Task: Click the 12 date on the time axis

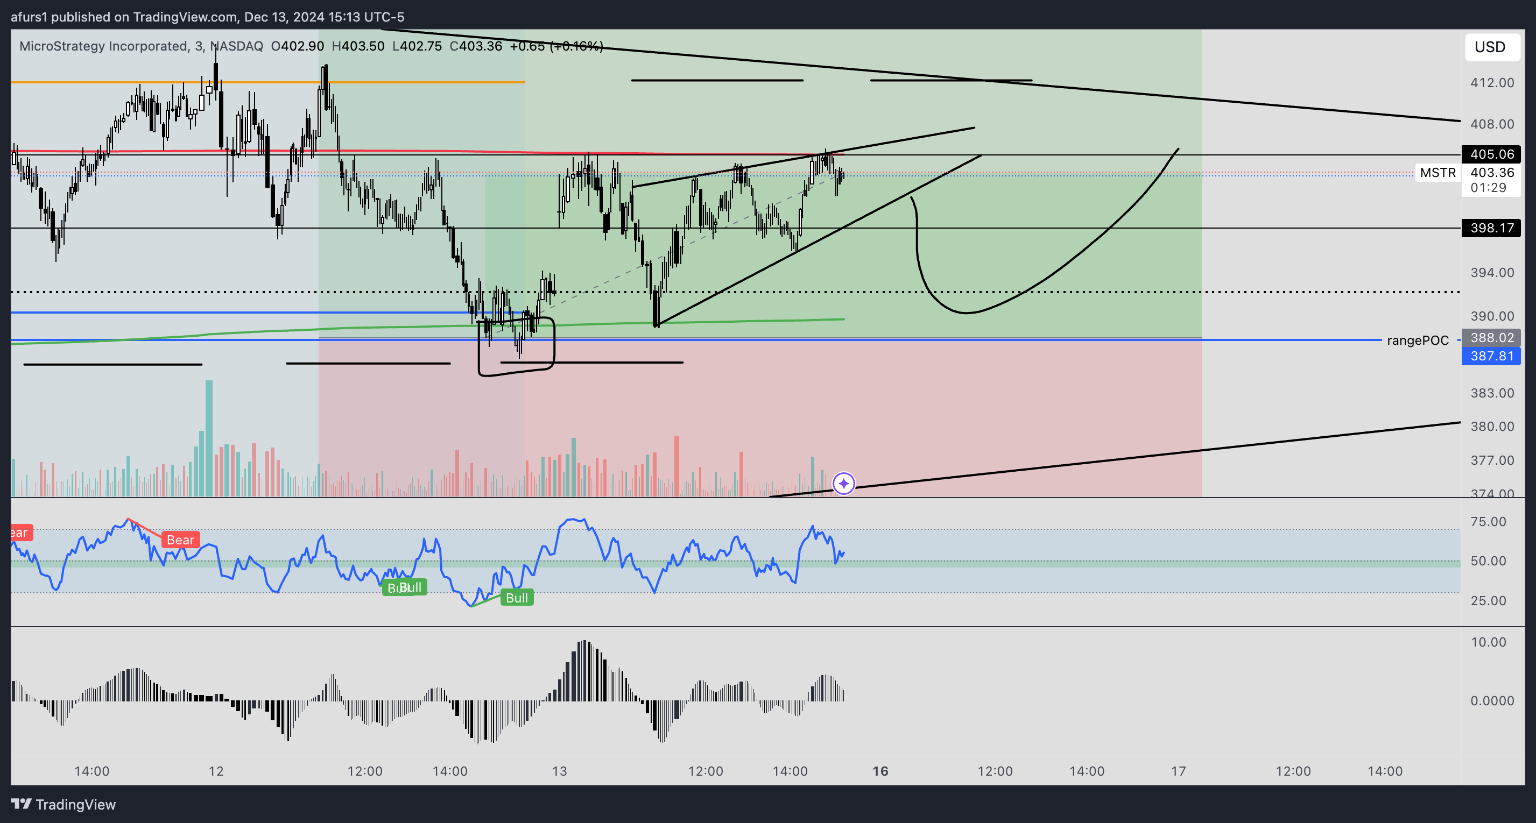Action: [216, 771]
